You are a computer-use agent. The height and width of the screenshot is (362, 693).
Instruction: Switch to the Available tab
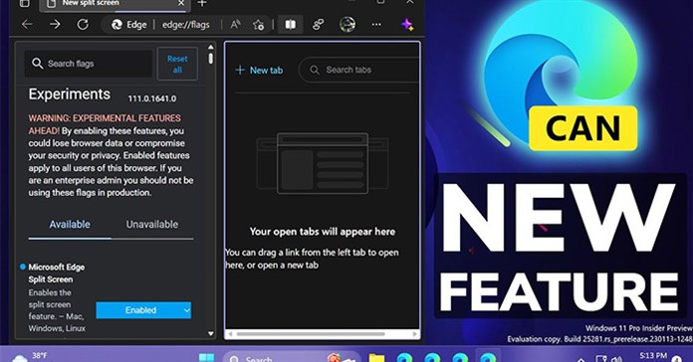pyautogui.click(x=70, y=225)
